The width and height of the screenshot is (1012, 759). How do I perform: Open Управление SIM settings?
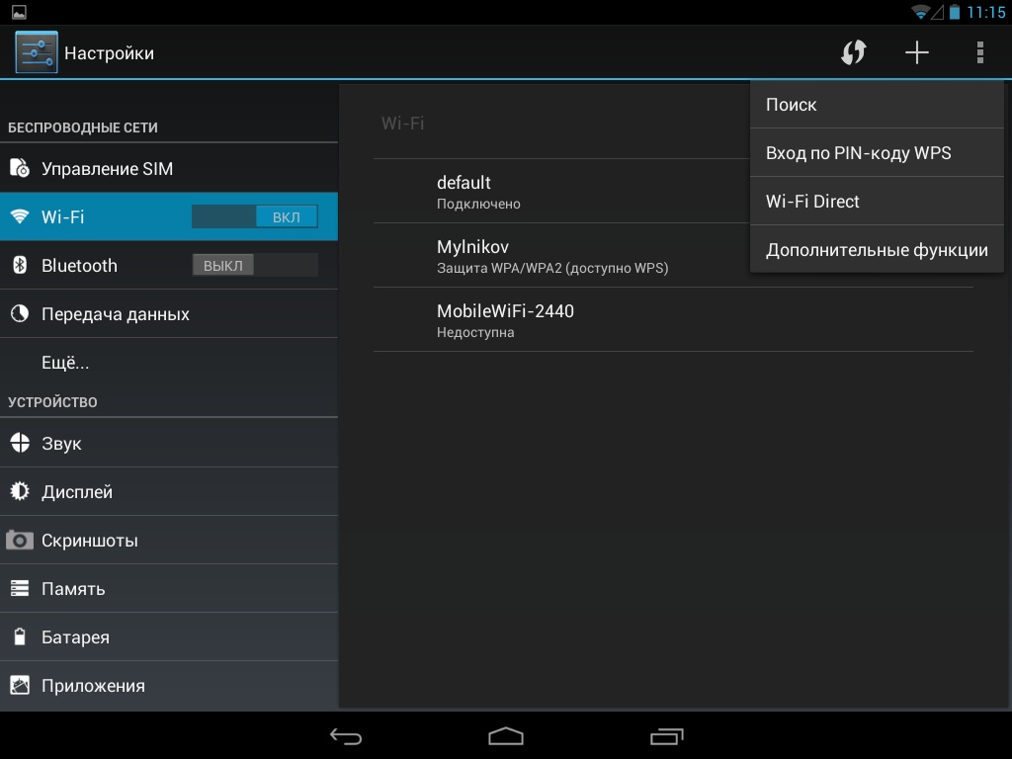pos(168,169)
